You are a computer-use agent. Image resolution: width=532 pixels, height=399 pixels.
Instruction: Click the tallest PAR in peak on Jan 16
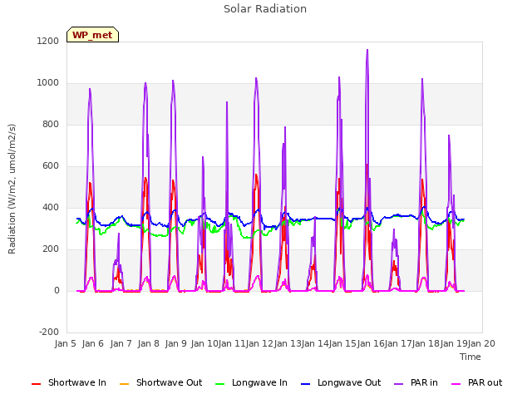367,50
